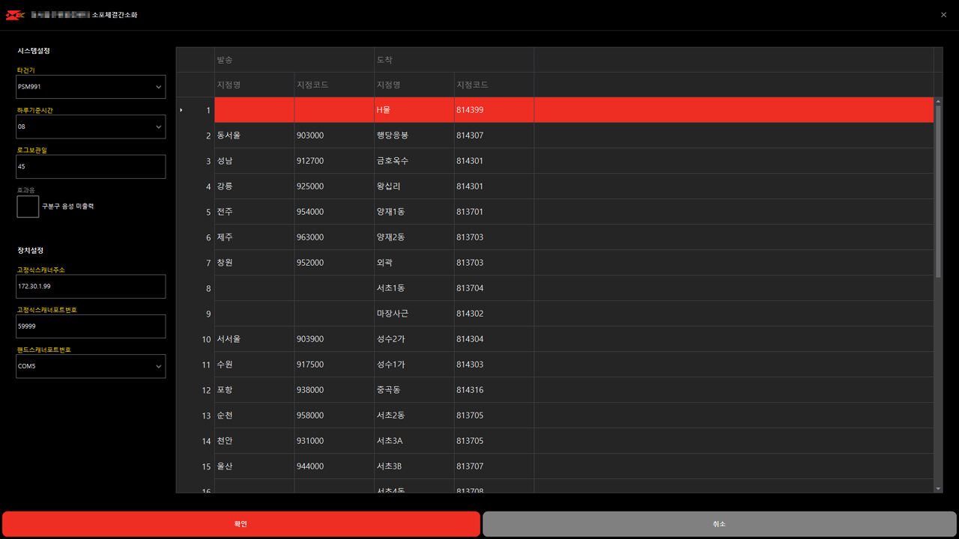Select the 양재1동 cell

pyautogui.click(x=414, y=212)
